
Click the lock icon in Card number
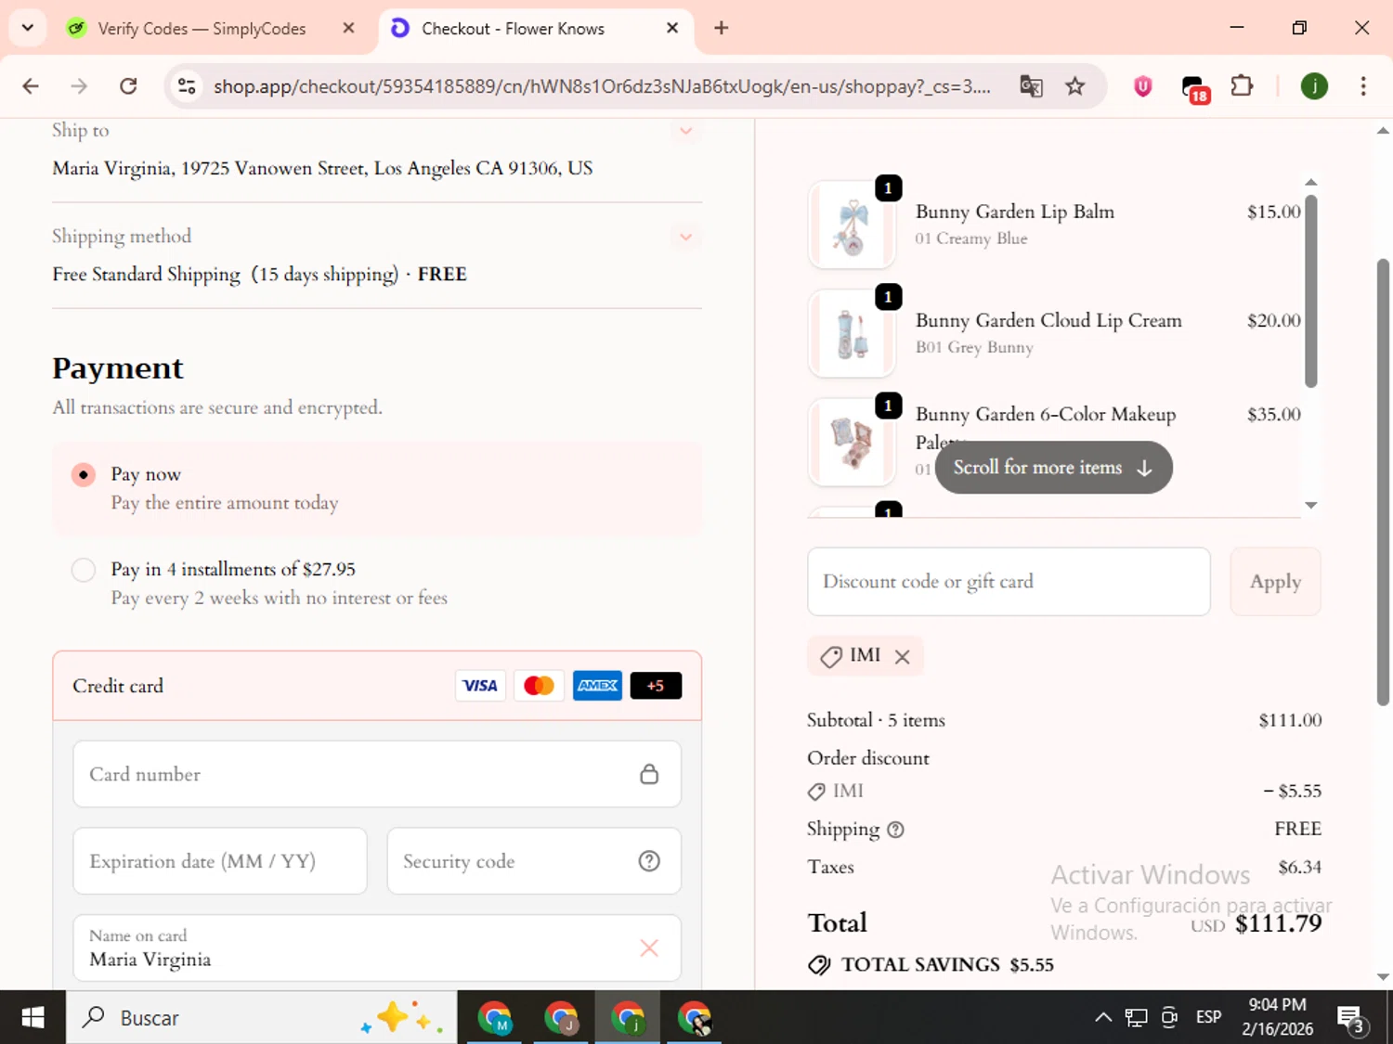(x=649, y=774)
